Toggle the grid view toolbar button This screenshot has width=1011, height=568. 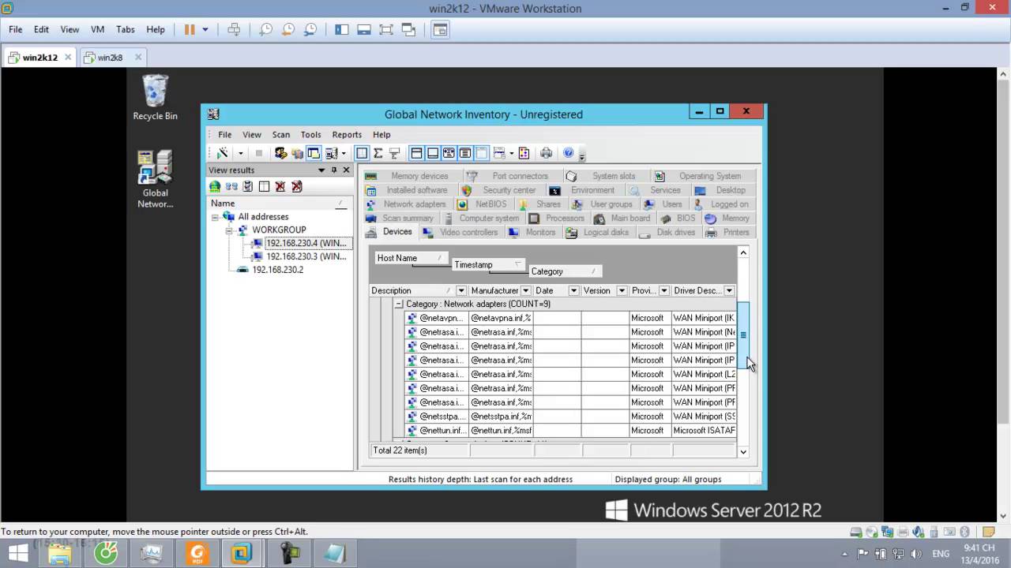pyautogui.click(x=362, y=153)
